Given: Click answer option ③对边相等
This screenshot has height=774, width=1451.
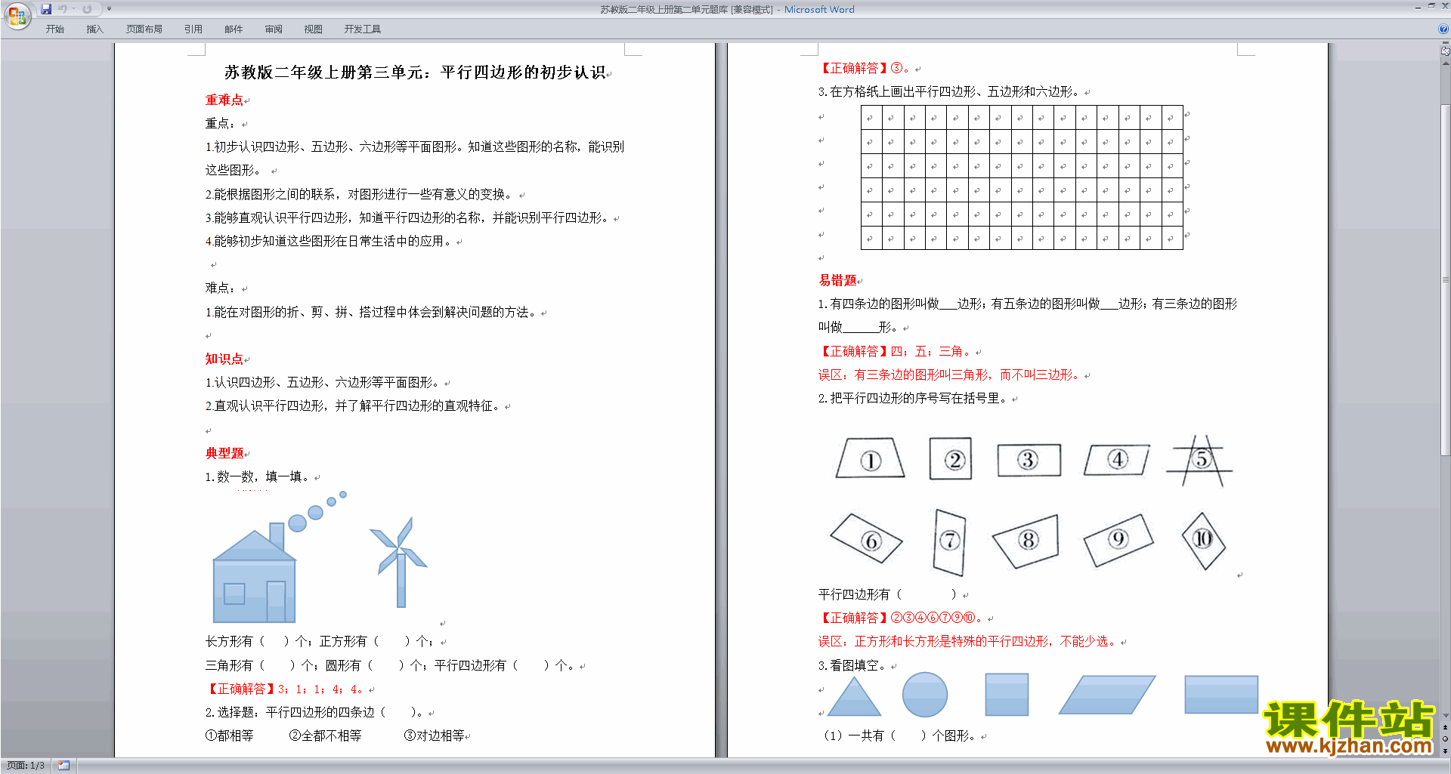Looking at the screenshot, I should pyautogui.click(x=434, y=735).
